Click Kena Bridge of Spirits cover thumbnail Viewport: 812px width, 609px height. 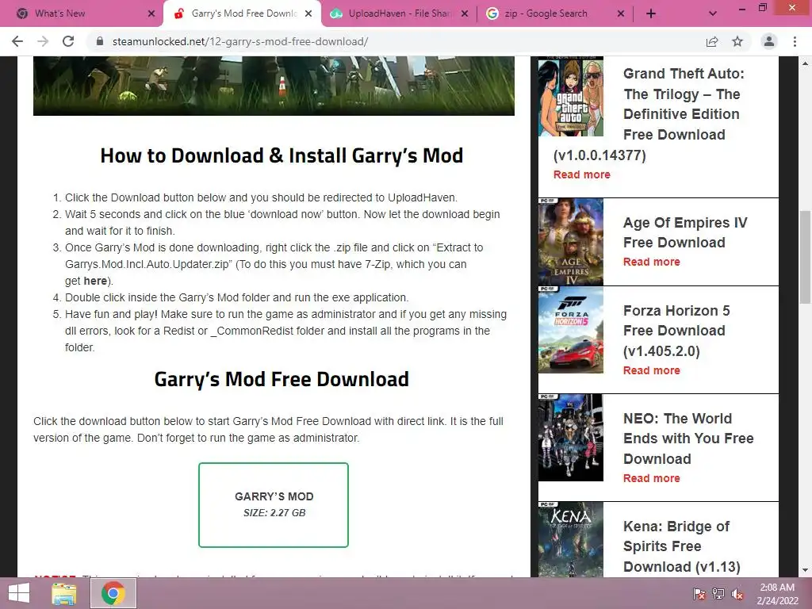pyautogui.click(x=571, y=539)
